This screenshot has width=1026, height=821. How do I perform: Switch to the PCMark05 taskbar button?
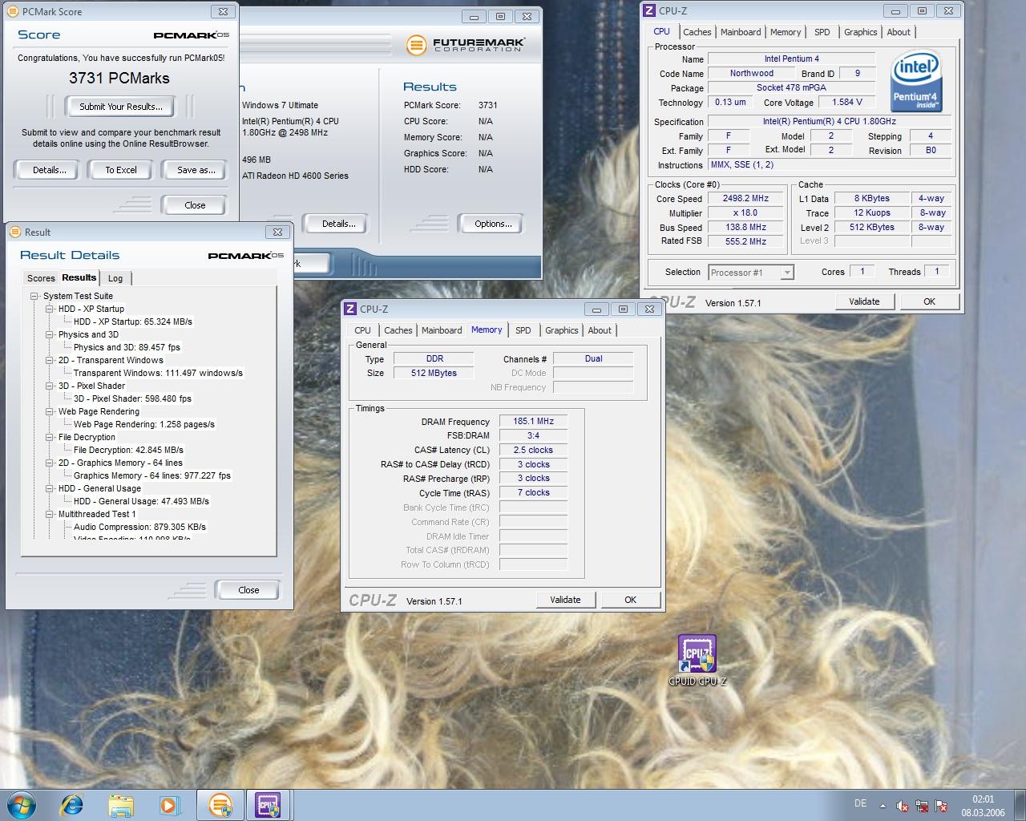tap(220, 804)
